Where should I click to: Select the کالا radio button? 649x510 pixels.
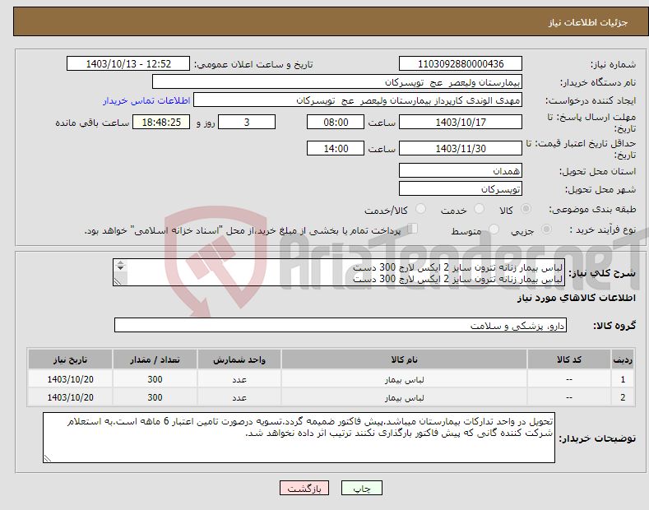pyautogui.click(x=526, y=209)
